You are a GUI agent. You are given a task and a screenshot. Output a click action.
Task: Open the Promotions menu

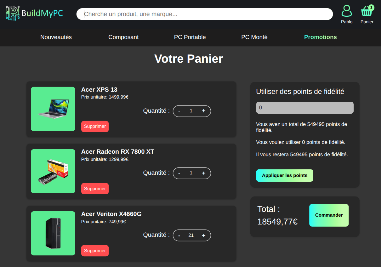coord(321,37)
